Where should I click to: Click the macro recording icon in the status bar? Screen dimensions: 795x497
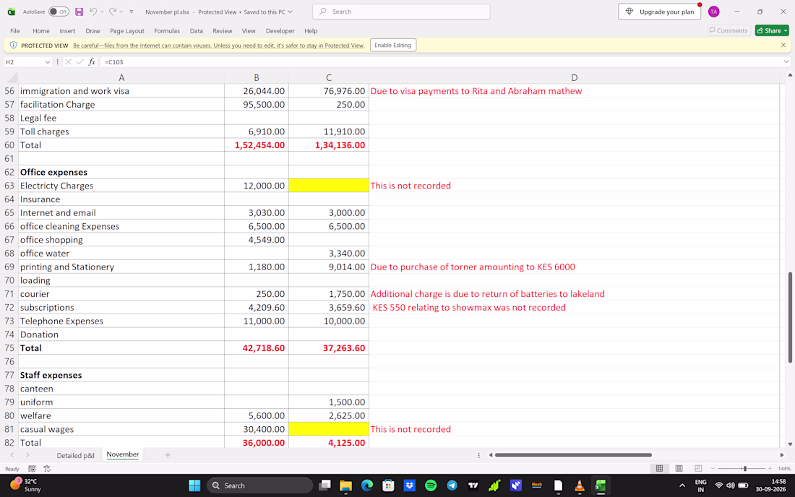(32, 469)
